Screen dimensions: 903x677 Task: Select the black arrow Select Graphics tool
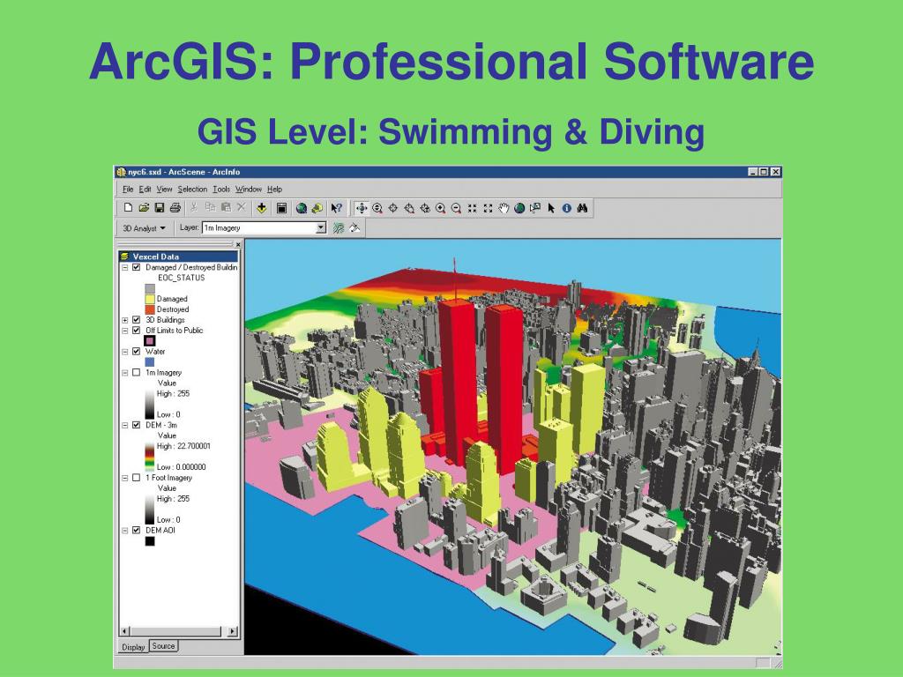[551, 208]
